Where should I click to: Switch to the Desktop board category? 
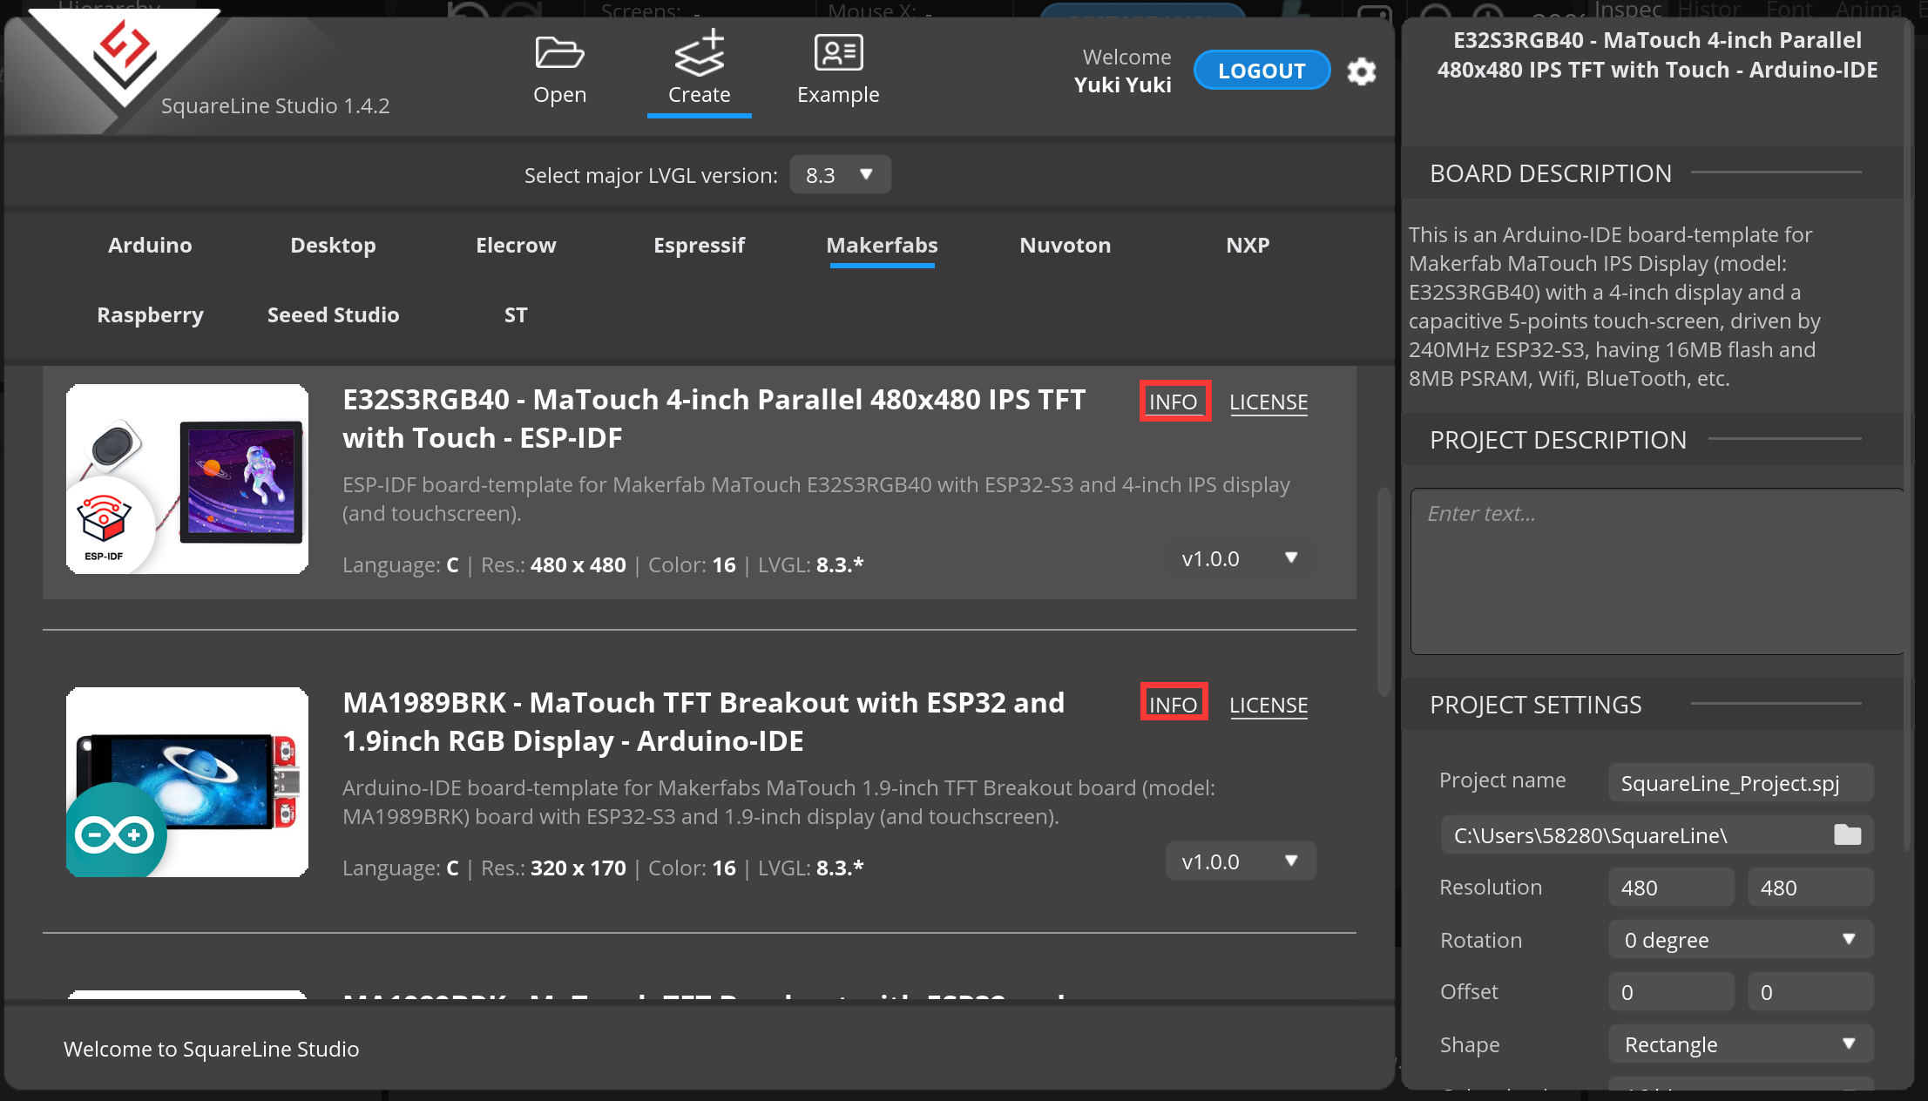[333, 245]
